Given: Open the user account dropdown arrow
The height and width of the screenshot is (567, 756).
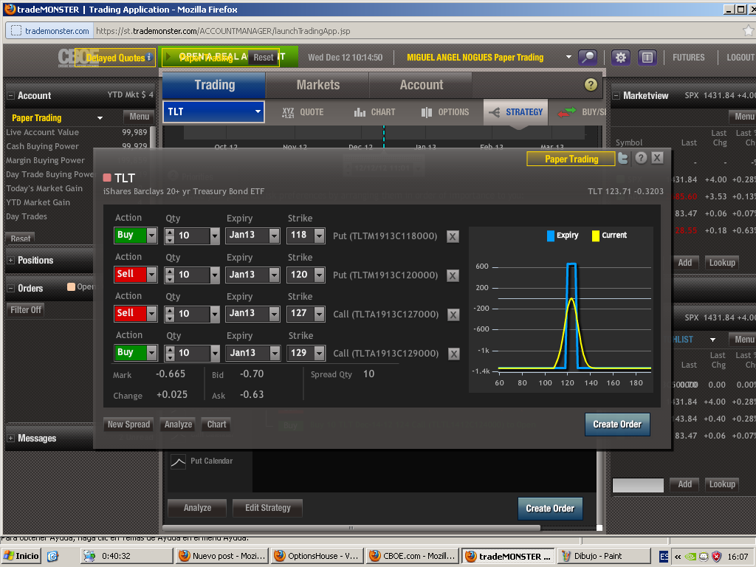Looking at the screenshot, I should (x=568, y=57).
